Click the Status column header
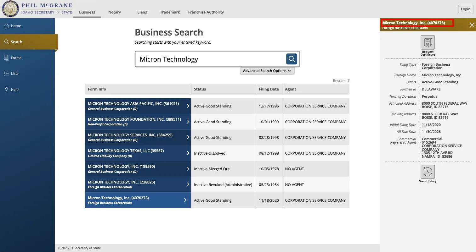 [x=224, y=89]
